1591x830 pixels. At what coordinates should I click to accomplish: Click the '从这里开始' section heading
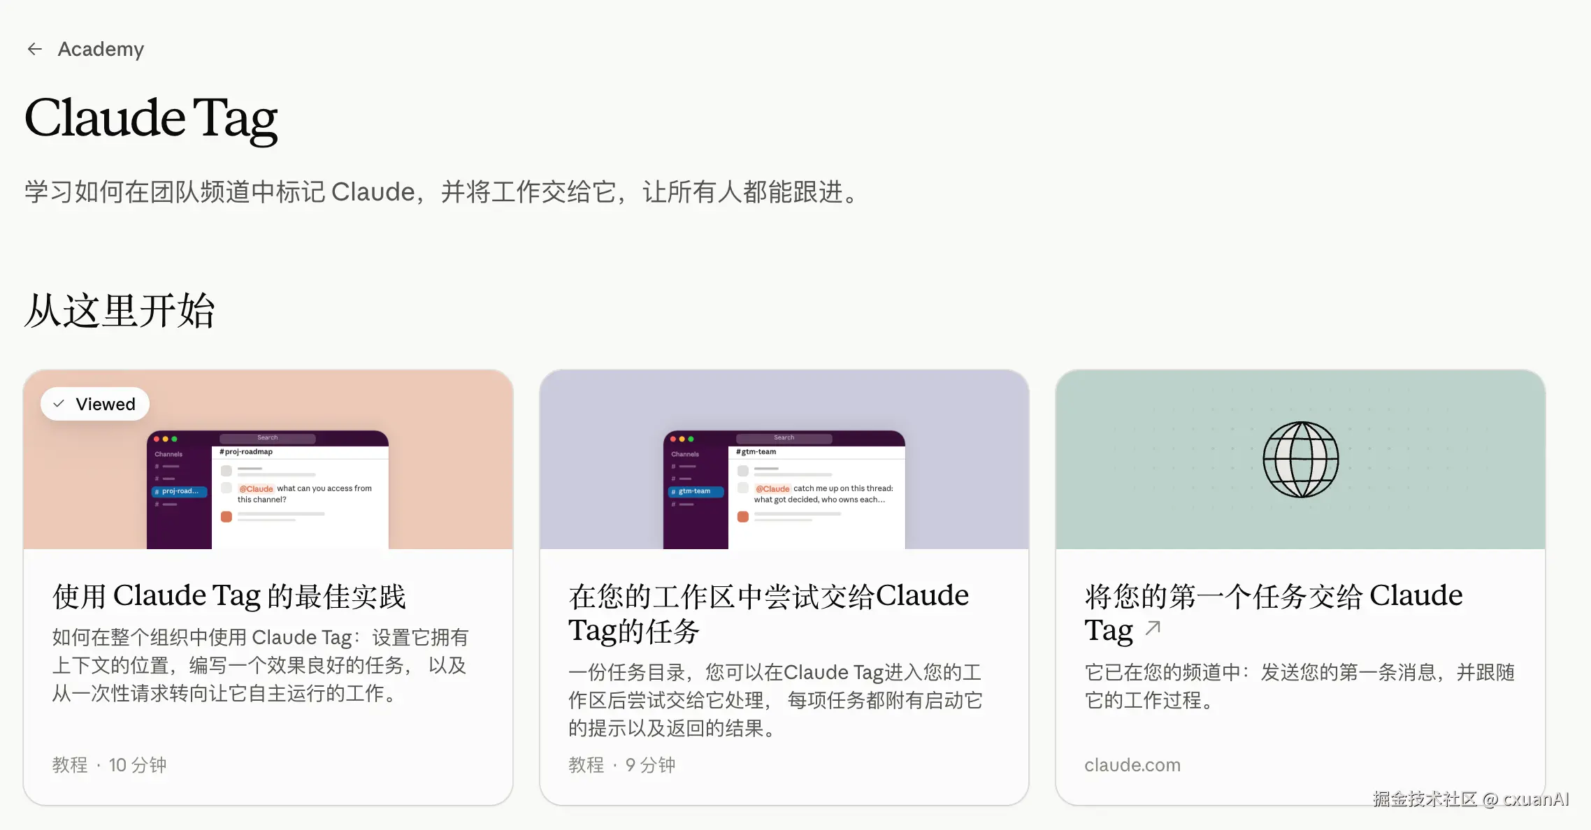click(120, 311)
